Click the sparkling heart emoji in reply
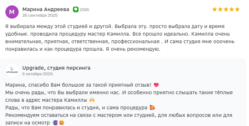The width and height of the screenshot is (249, 126). [156, 85]
